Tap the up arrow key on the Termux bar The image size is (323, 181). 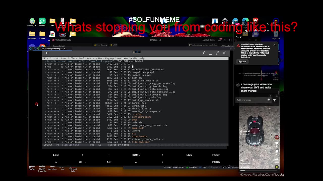[x=163, y=155]
